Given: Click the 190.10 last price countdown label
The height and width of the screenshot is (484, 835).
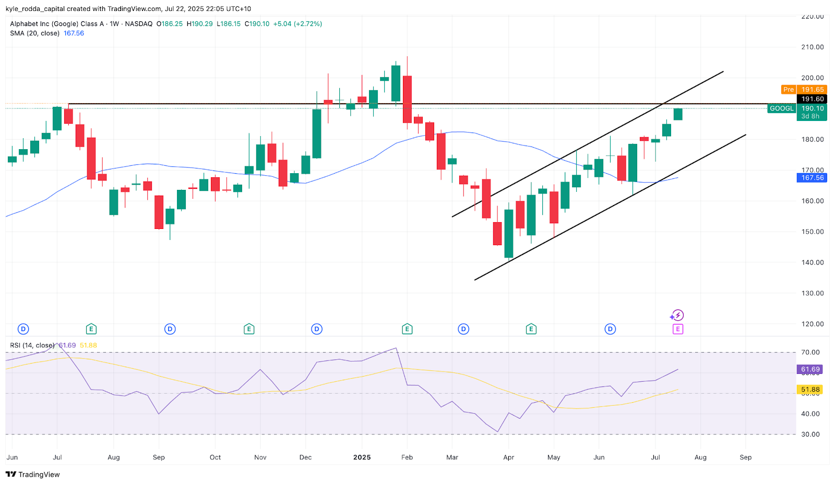Looking at the screenshot, I should point(812,112).
